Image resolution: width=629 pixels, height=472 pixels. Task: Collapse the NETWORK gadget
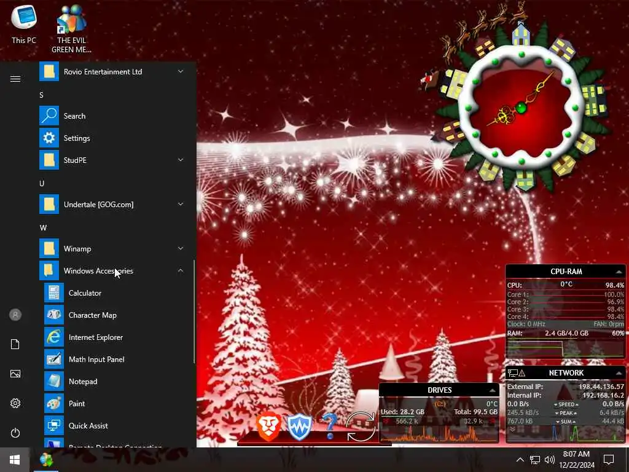[x=619, y=373]
